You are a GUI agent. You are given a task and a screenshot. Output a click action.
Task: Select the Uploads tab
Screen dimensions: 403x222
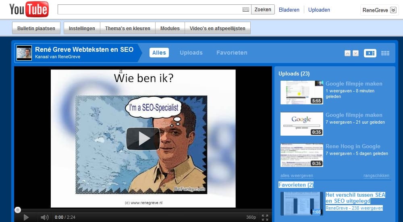click(x=191, y=53)
